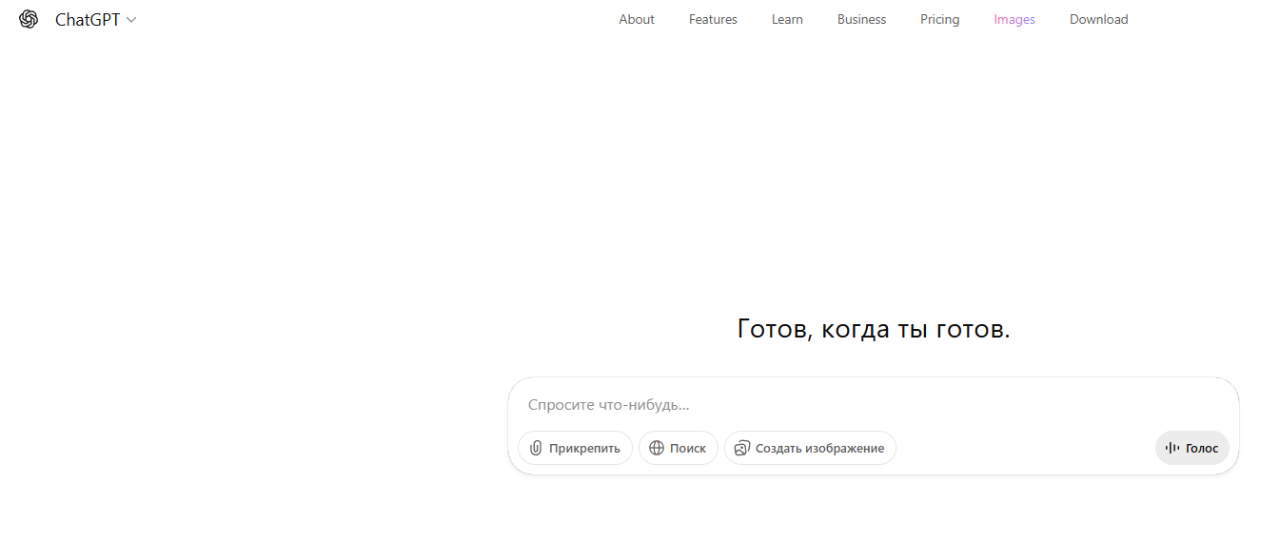Image resolution: width=1280 pixels, height=540 pixels.
Task: Go to the Download page
Action: pos(1098,20)
